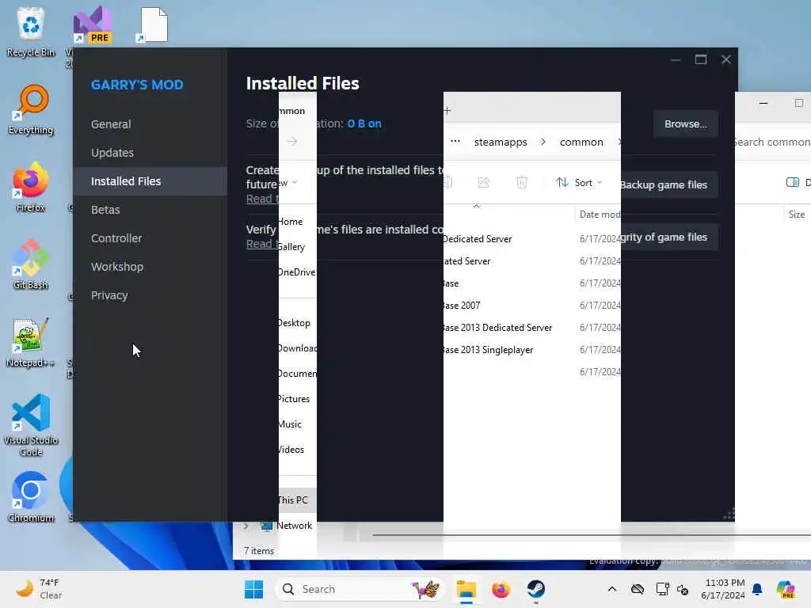
Task: Open File Explorer from the taskbar
Action: tap(466, 589)
